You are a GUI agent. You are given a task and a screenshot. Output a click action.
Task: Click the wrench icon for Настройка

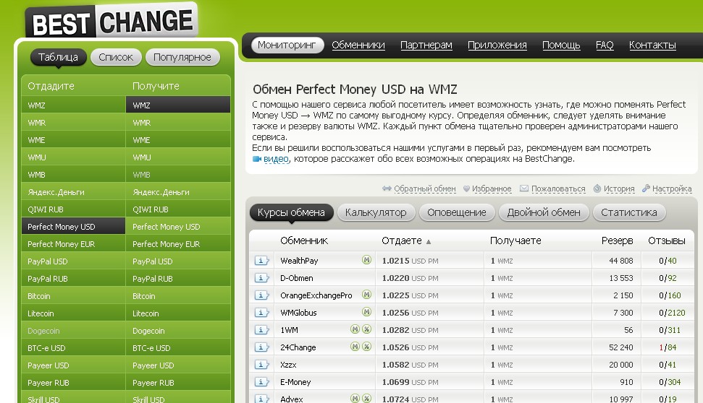[646, 188]
